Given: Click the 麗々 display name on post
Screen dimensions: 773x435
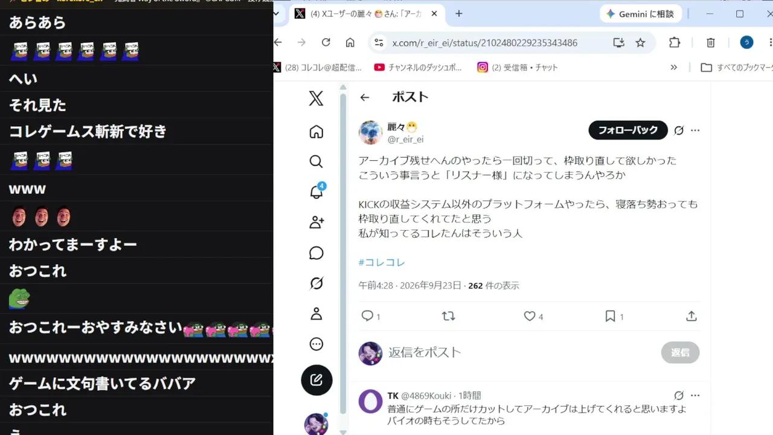Looking at the screenshot, I should [402, 127].
